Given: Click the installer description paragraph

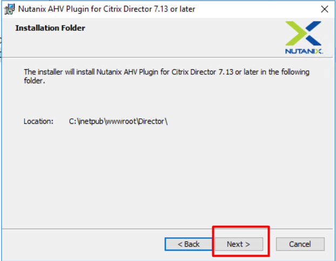Looking at the screenshot, I should 166,76.
